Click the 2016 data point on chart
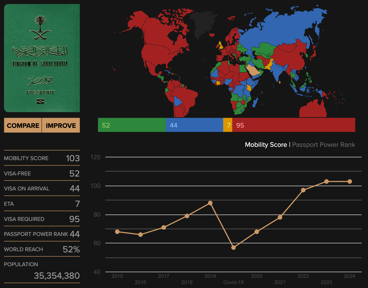Screen dimensions: 368x288 140,235
